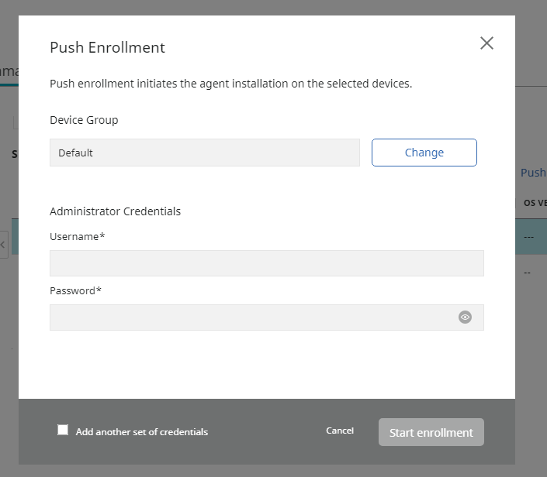Click the Change device group button
This screenshot has height=477, width=547.
point(424,153)
